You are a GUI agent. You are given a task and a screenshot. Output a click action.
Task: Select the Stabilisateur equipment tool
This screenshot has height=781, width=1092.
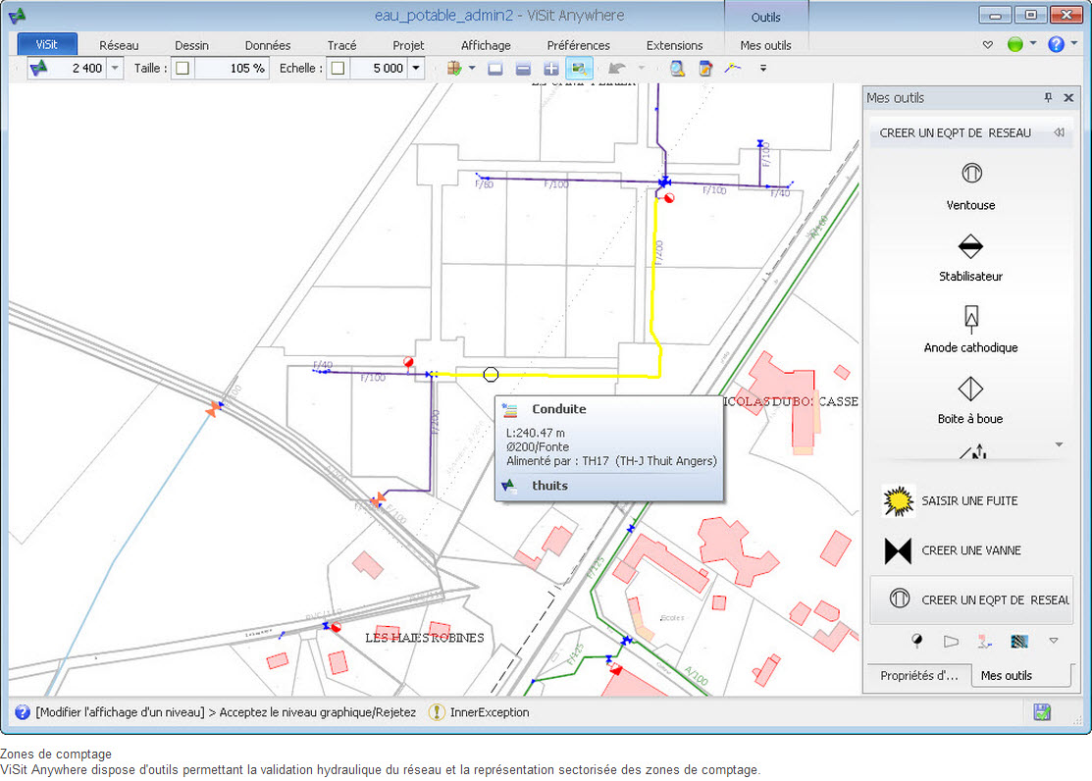970,258
